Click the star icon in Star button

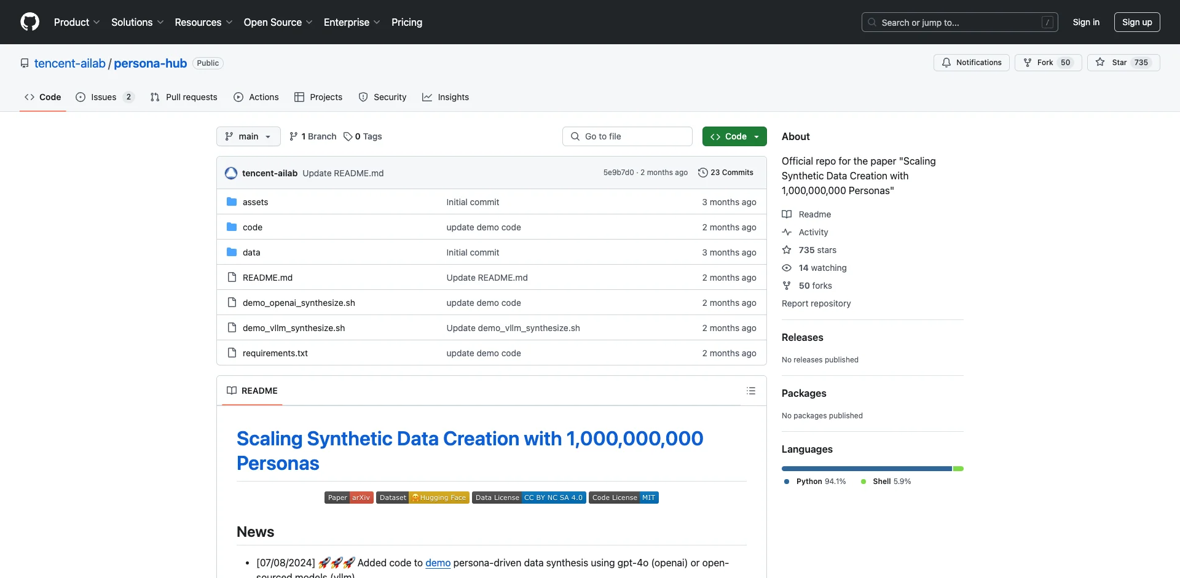[1100, 63]
